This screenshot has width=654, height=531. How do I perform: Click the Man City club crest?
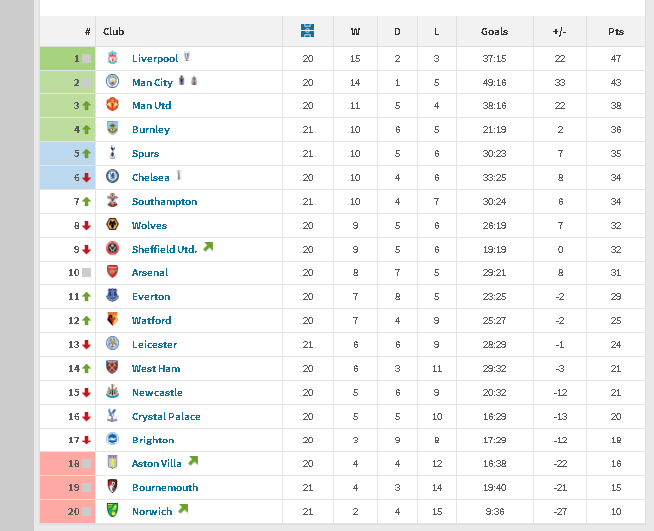112,81
